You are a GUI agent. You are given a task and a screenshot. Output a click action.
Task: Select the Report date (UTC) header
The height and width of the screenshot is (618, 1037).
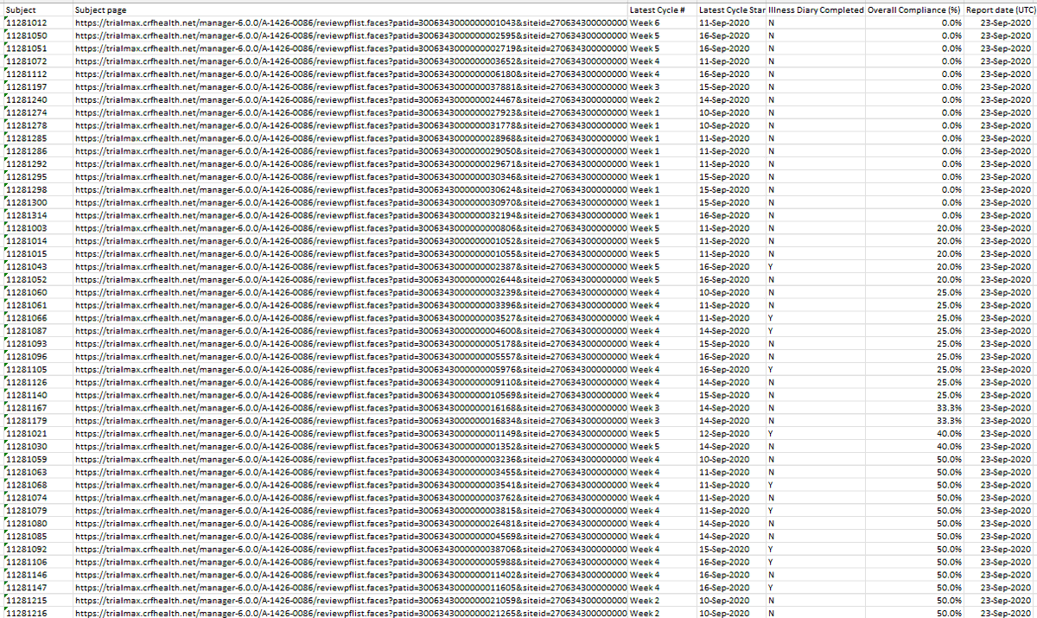pos(1000,10)
